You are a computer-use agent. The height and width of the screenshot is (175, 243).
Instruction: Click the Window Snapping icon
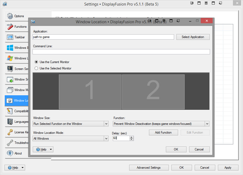[10, 79]
